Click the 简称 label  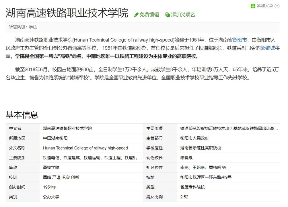13,167
